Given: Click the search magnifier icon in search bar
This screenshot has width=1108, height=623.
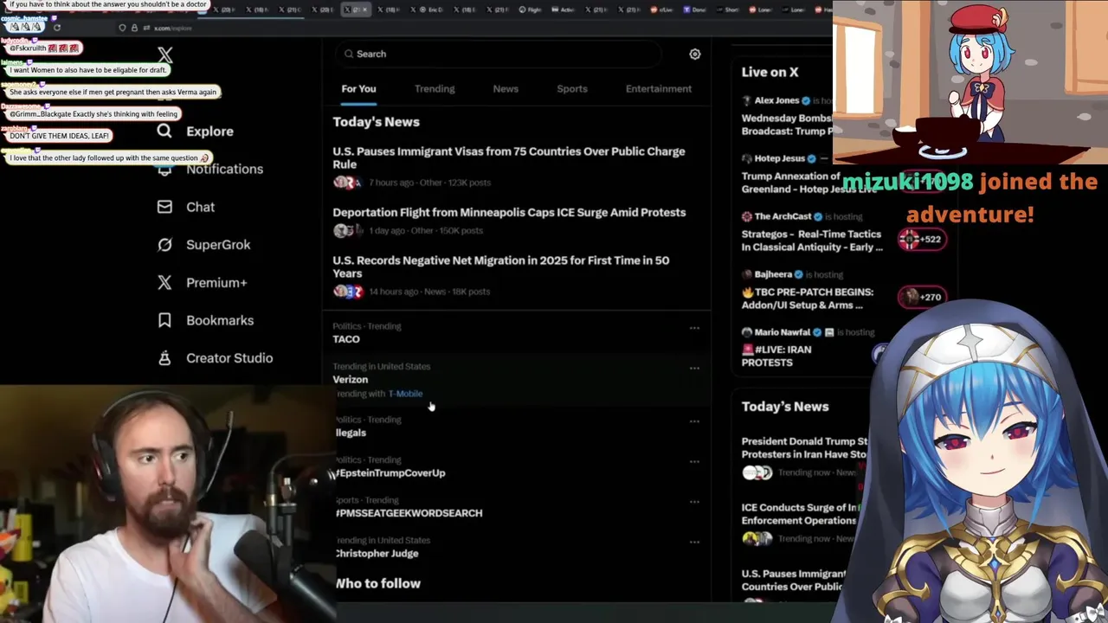Looking at the screenshot, I should click(x=349, y=54).
